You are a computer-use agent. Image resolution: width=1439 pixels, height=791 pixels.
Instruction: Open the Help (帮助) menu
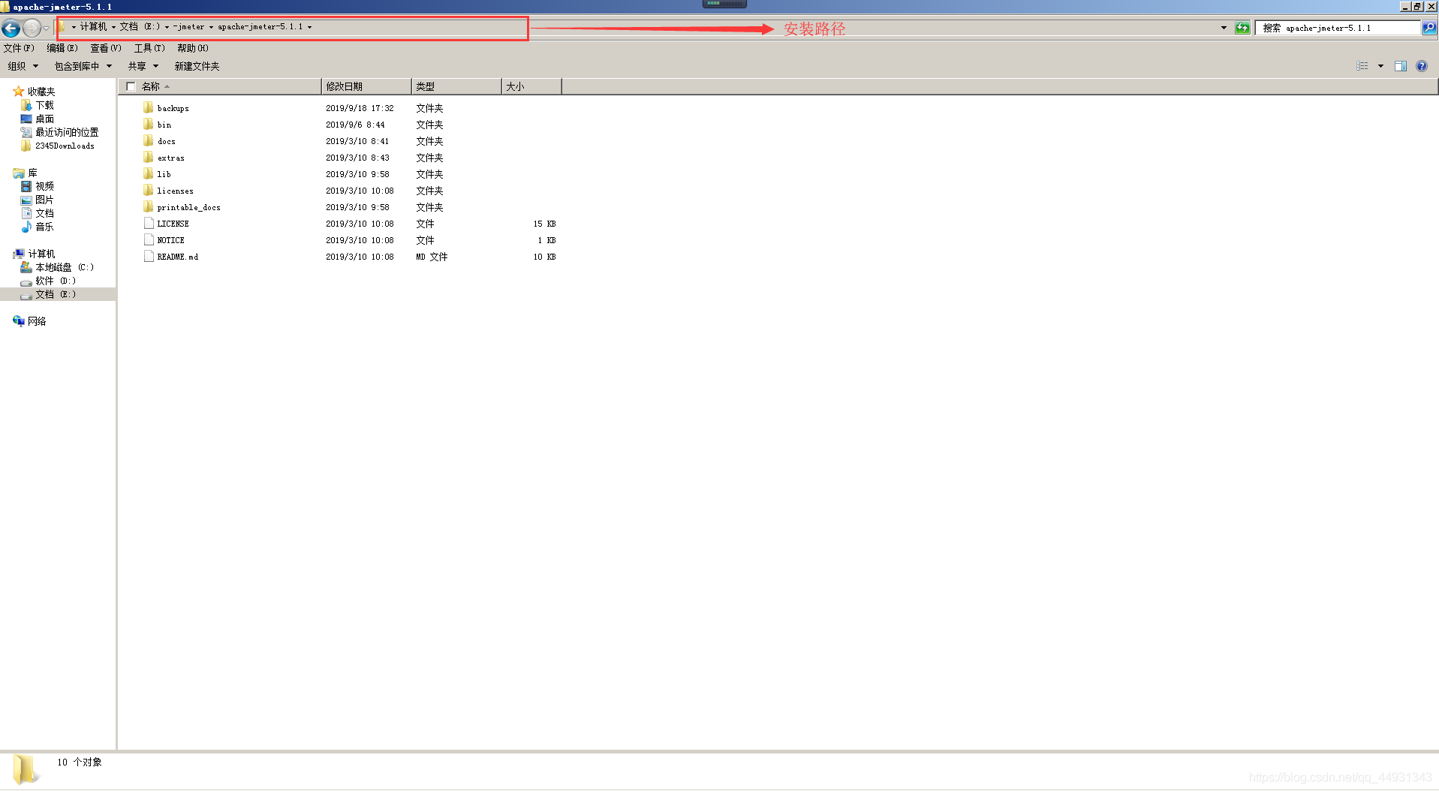[193, 48]
